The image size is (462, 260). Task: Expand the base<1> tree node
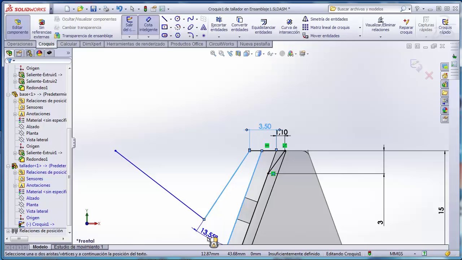coord(8,94)
